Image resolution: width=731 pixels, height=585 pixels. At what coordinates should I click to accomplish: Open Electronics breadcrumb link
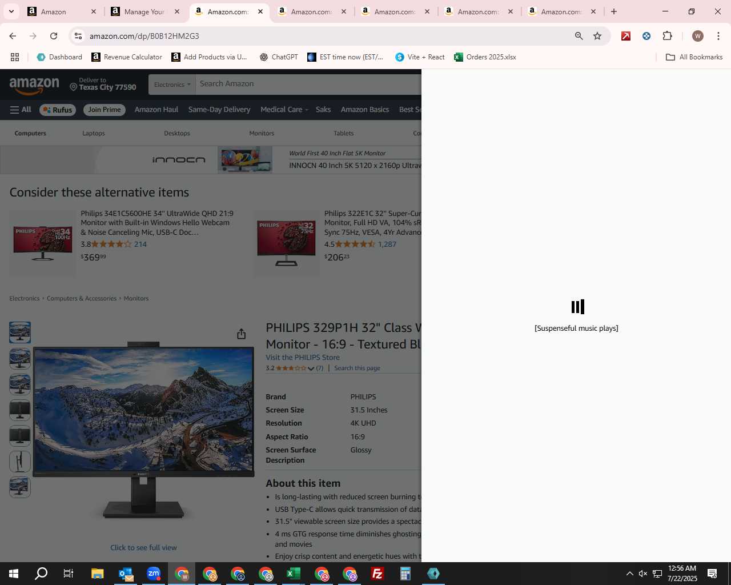(x=25, y=298)
